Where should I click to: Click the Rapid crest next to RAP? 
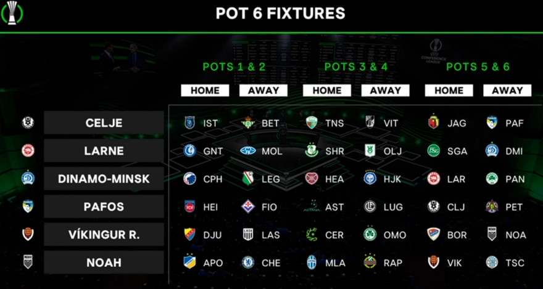370,263
